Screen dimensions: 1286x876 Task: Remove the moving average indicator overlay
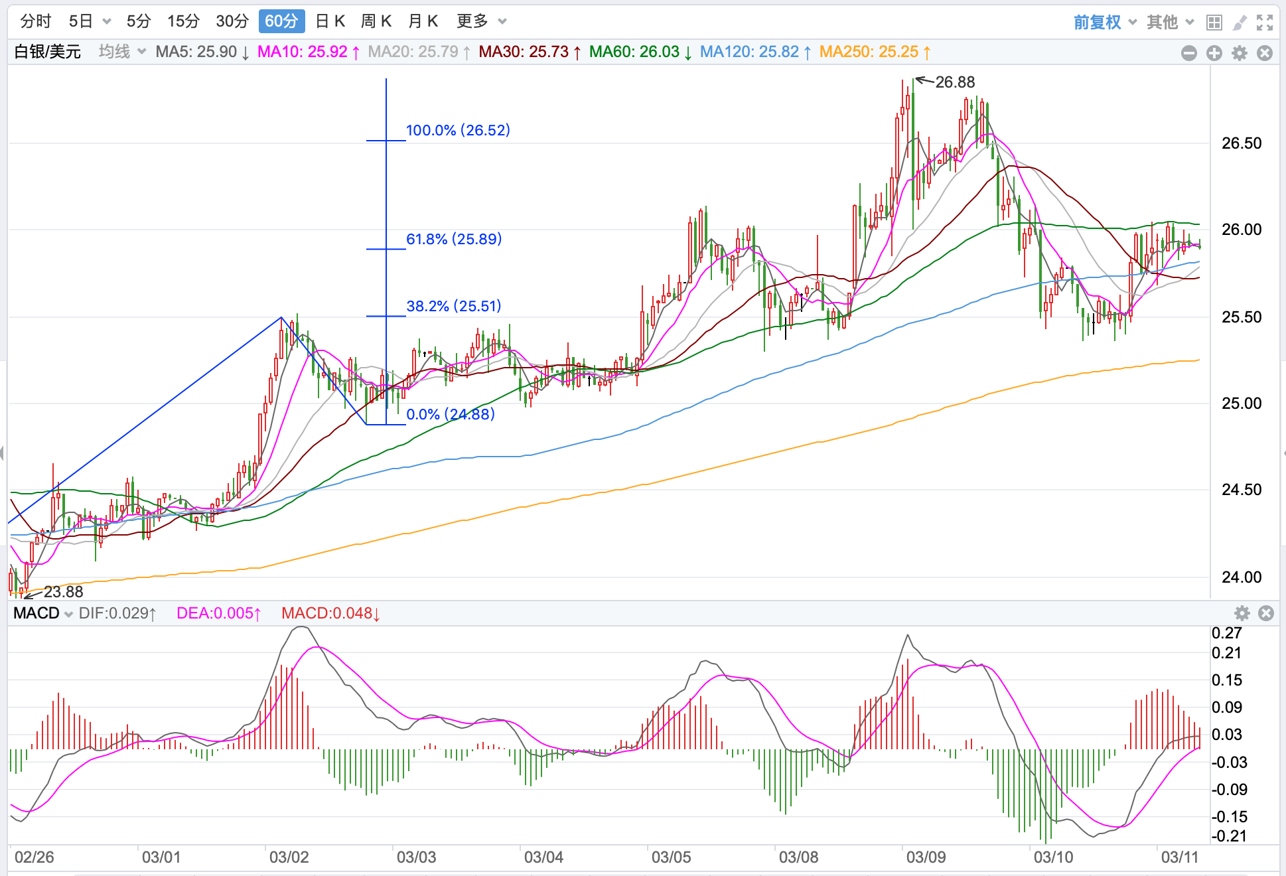pos(1265,53)
